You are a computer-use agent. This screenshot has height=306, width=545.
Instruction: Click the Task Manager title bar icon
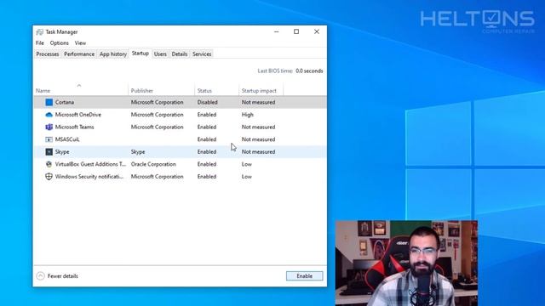tap(40, 32)
